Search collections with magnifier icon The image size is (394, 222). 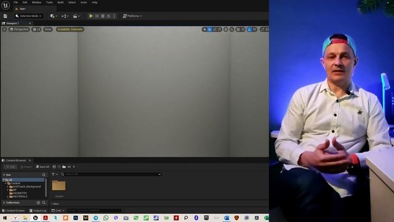(x=44, y=203)
